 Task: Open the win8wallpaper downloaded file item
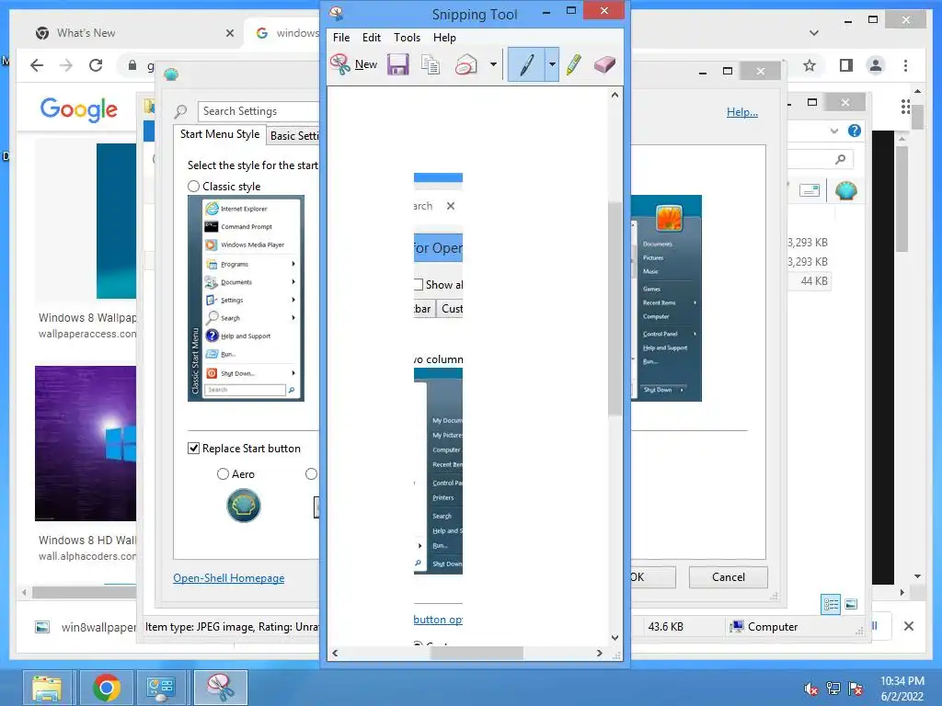[84, 627]
